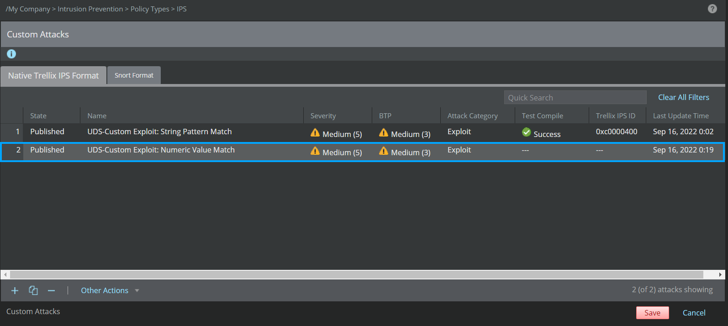
Task: Cancel the custom attacks changes
Action: 694,313
